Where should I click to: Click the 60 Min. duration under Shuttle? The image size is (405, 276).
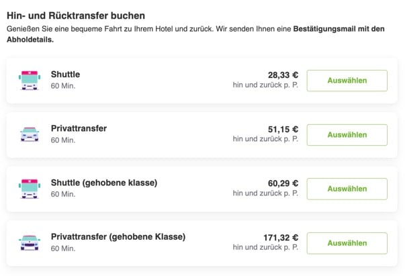63,86
